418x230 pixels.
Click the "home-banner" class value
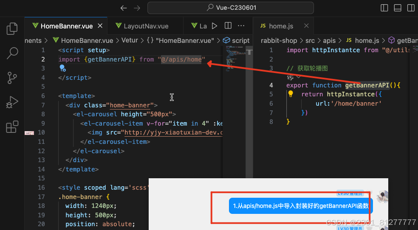pyautogui.click(x=130, y=105)
